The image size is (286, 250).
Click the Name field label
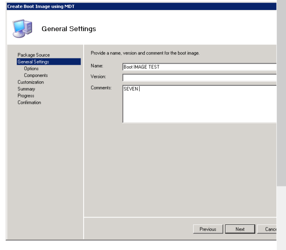tap(96, 66)
